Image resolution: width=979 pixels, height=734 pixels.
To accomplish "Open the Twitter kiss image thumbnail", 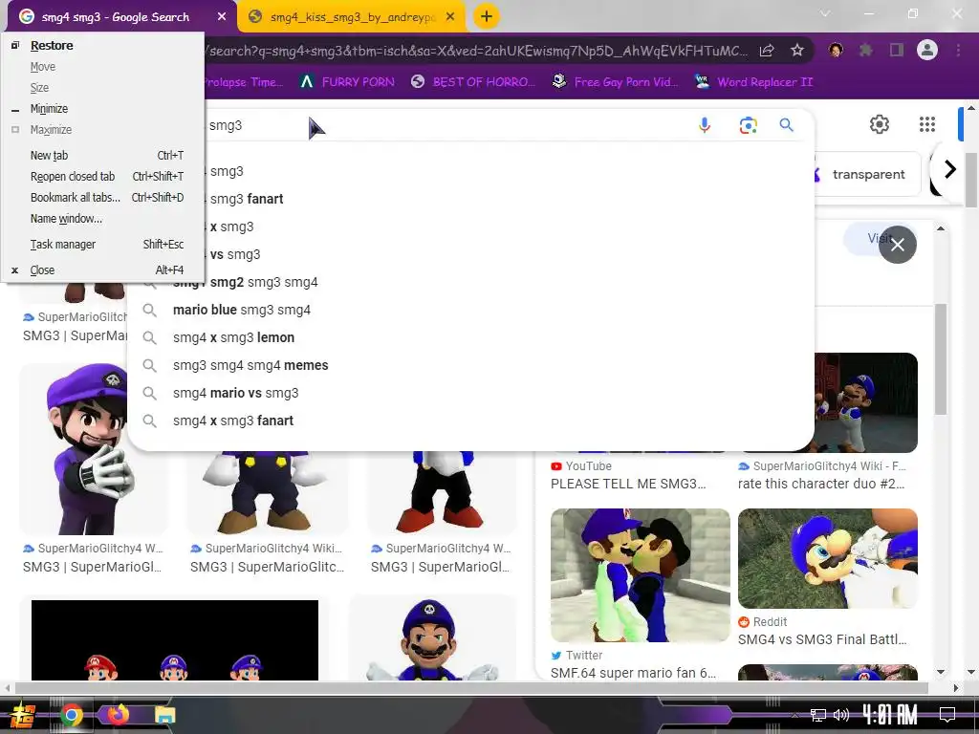I will tap(640, 574).
